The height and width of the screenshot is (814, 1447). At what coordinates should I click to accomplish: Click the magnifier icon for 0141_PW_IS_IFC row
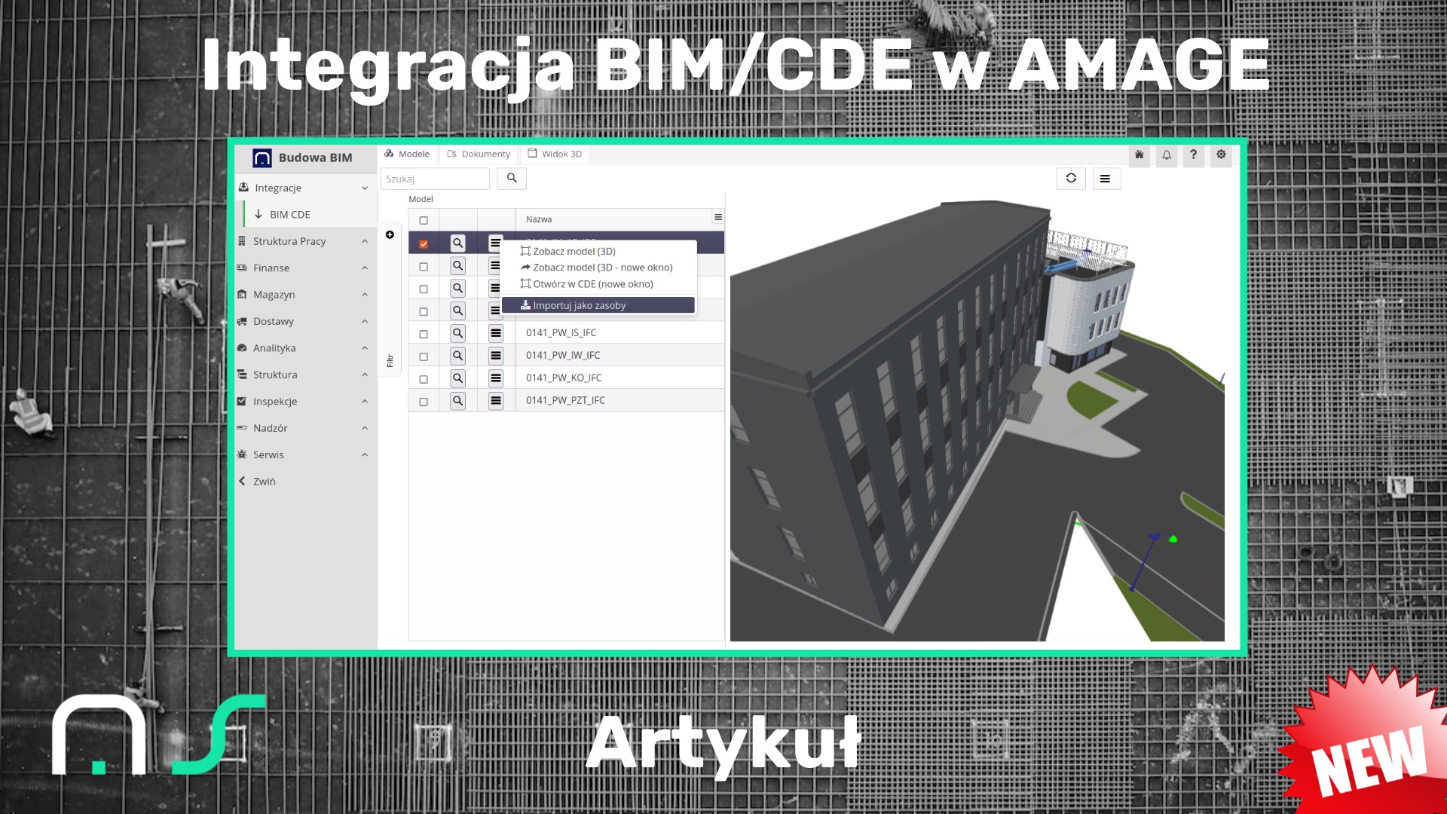[x=457, y=332]
